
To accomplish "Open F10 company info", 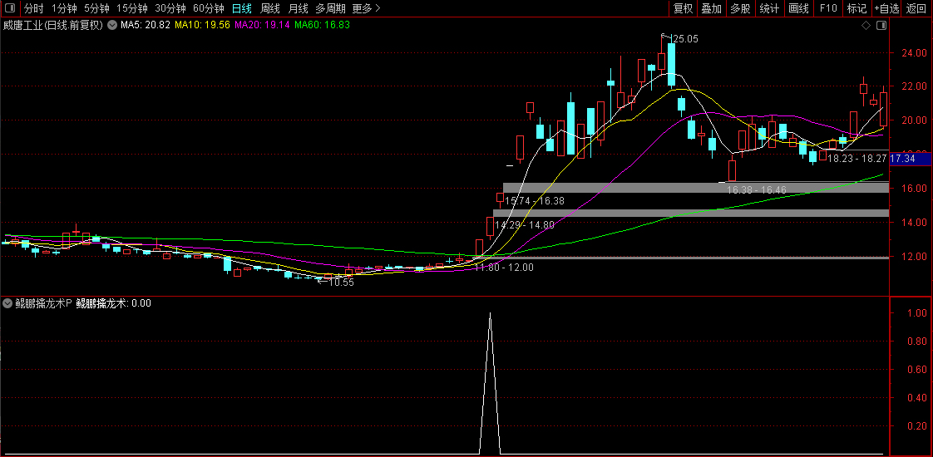I will click(x=828, y=8).
